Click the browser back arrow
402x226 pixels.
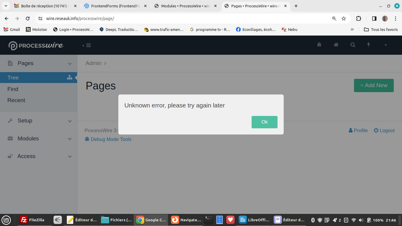(7, 18)
